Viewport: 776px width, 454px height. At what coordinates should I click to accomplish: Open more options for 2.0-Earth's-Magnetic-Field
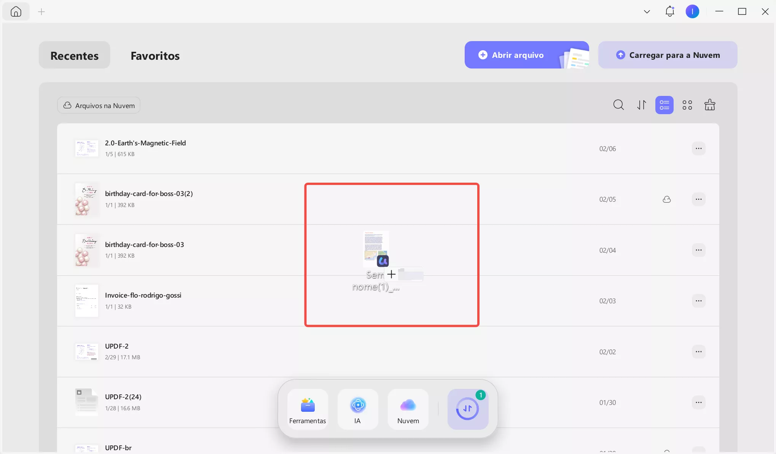[x=699, y=148]
